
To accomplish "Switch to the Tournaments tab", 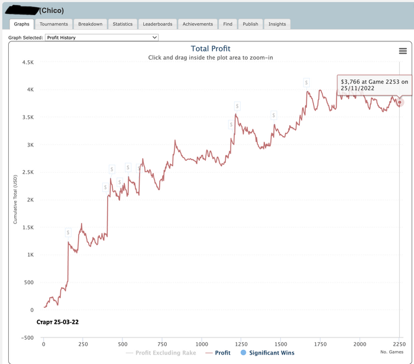I will [x=54, y=24].
